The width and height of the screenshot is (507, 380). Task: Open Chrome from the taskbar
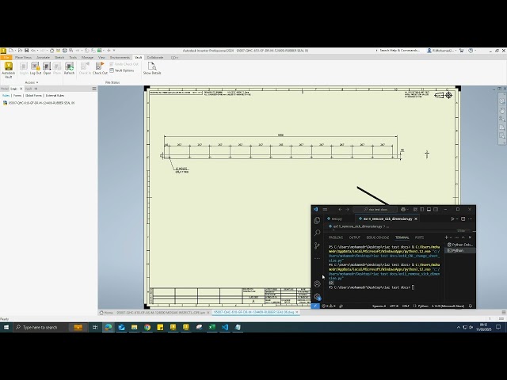[x=147, y=327]
